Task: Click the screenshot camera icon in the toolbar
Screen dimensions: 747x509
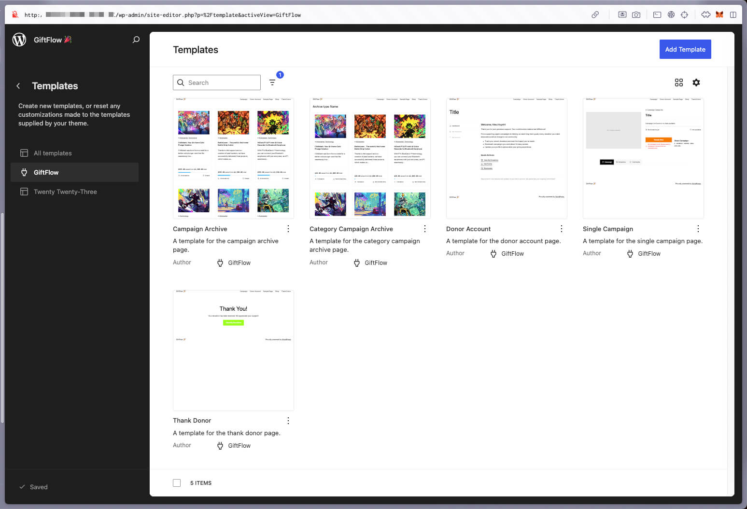Action: [636, 14]
